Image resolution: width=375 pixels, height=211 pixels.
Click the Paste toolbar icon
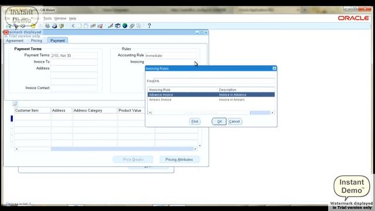(x=86, y=26)
